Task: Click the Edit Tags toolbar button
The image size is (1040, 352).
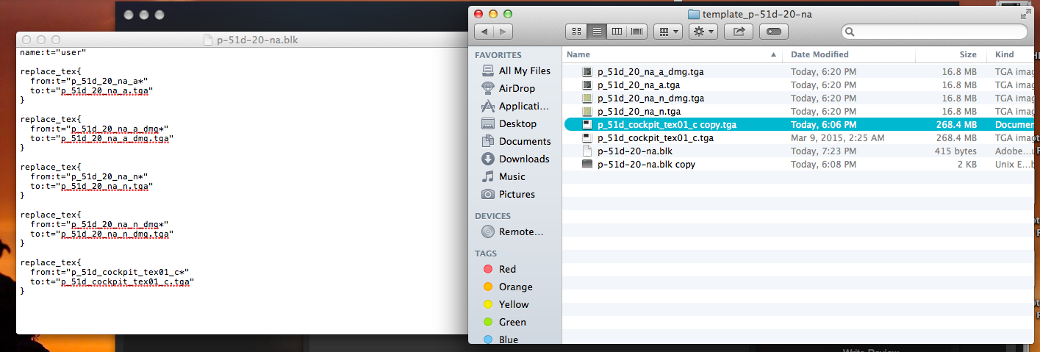Action: [x=774, y=32]
